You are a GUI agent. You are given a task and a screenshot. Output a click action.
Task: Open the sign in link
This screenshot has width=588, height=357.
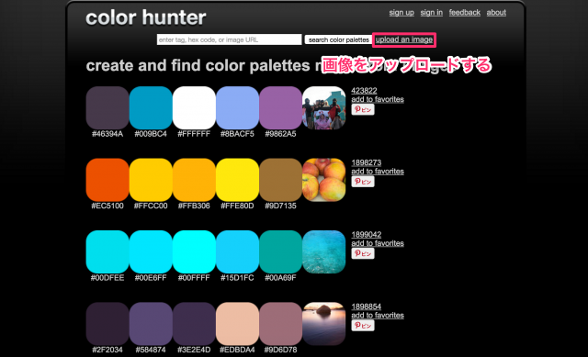(431, 12)
